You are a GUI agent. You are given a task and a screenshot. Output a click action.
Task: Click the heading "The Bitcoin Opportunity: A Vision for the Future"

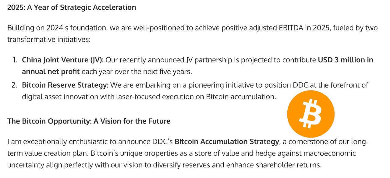(x=89, y=121)
